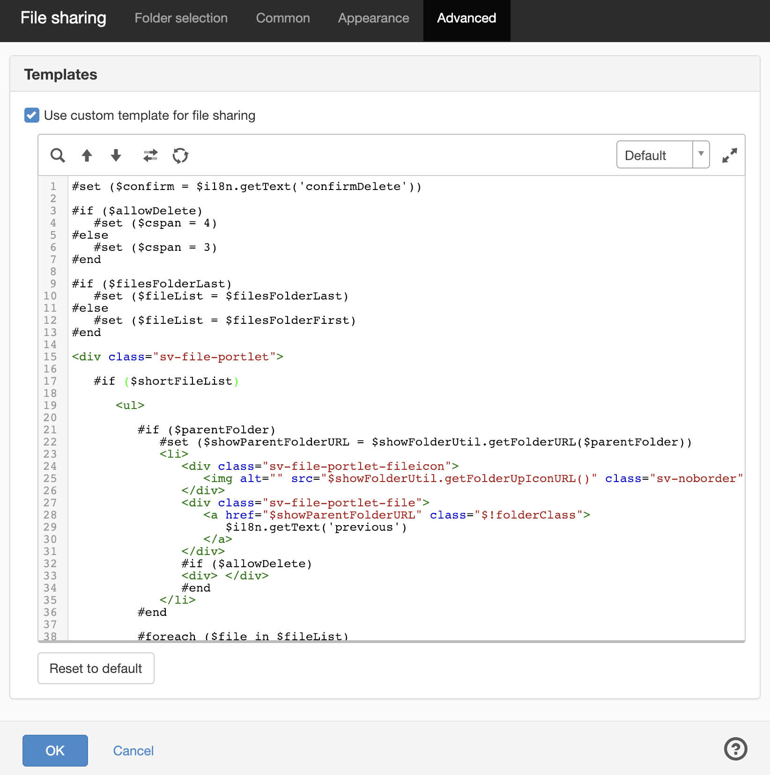Switch to the Appearance tab
The width and height of the screenshot is (770, 775).
click(373, 18)
